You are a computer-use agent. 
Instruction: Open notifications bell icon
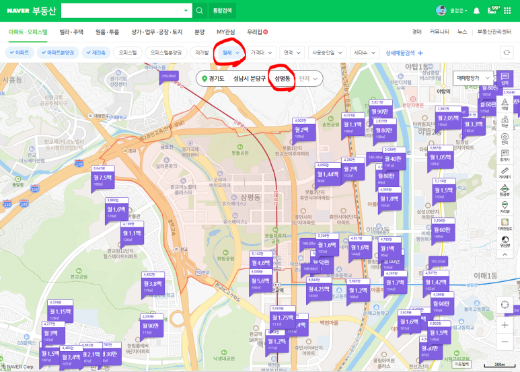(x=476, y=11)
